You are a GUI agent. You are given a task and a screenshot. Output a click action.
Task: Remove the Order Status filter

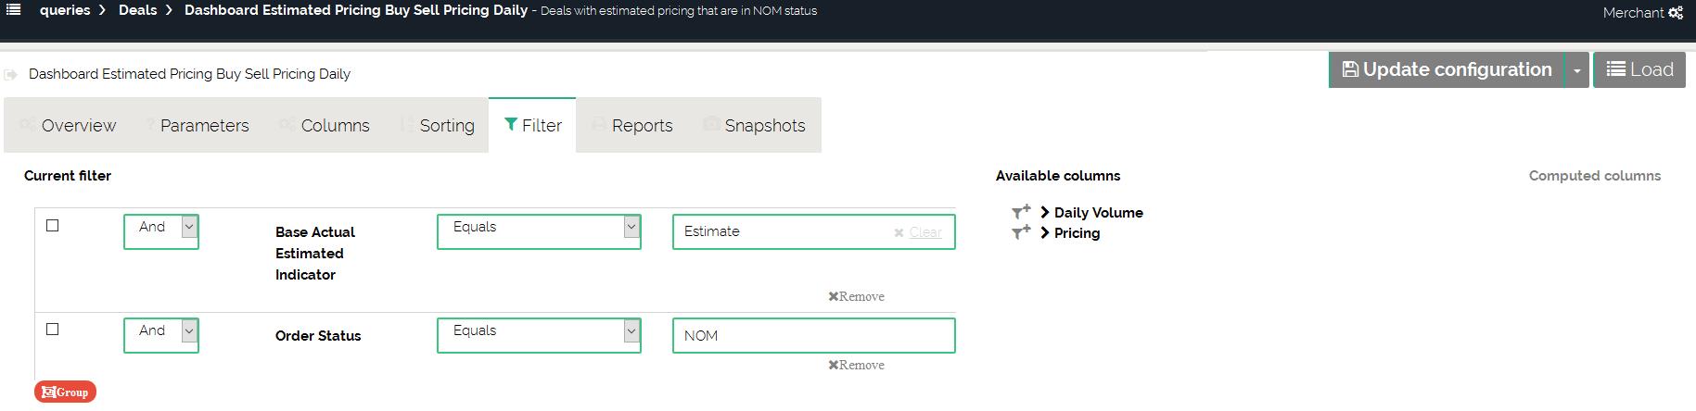(856, 365)
